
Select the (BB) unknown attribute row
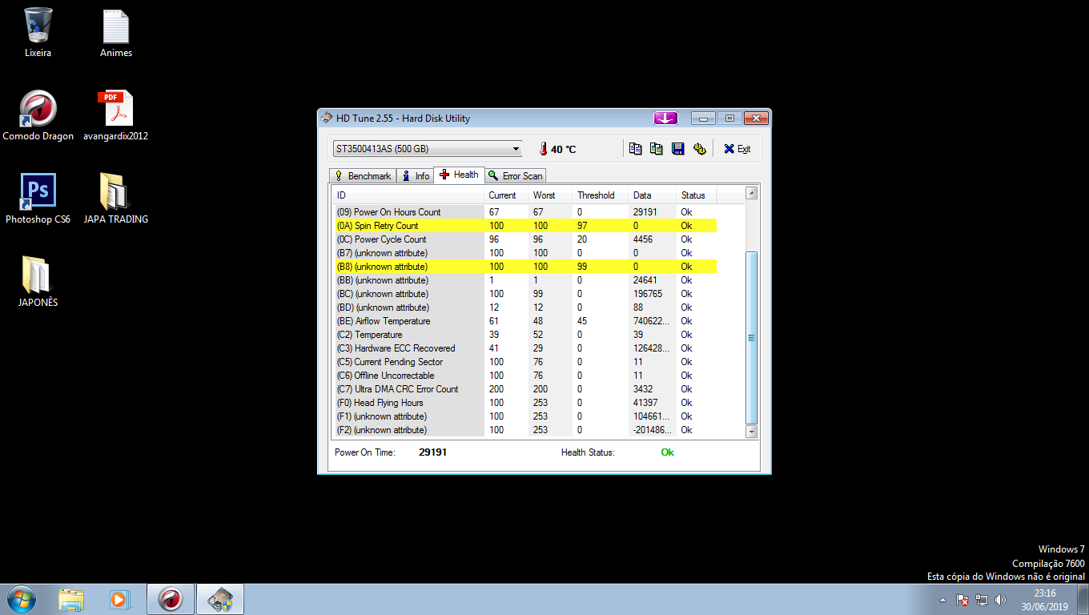(524, 280)
